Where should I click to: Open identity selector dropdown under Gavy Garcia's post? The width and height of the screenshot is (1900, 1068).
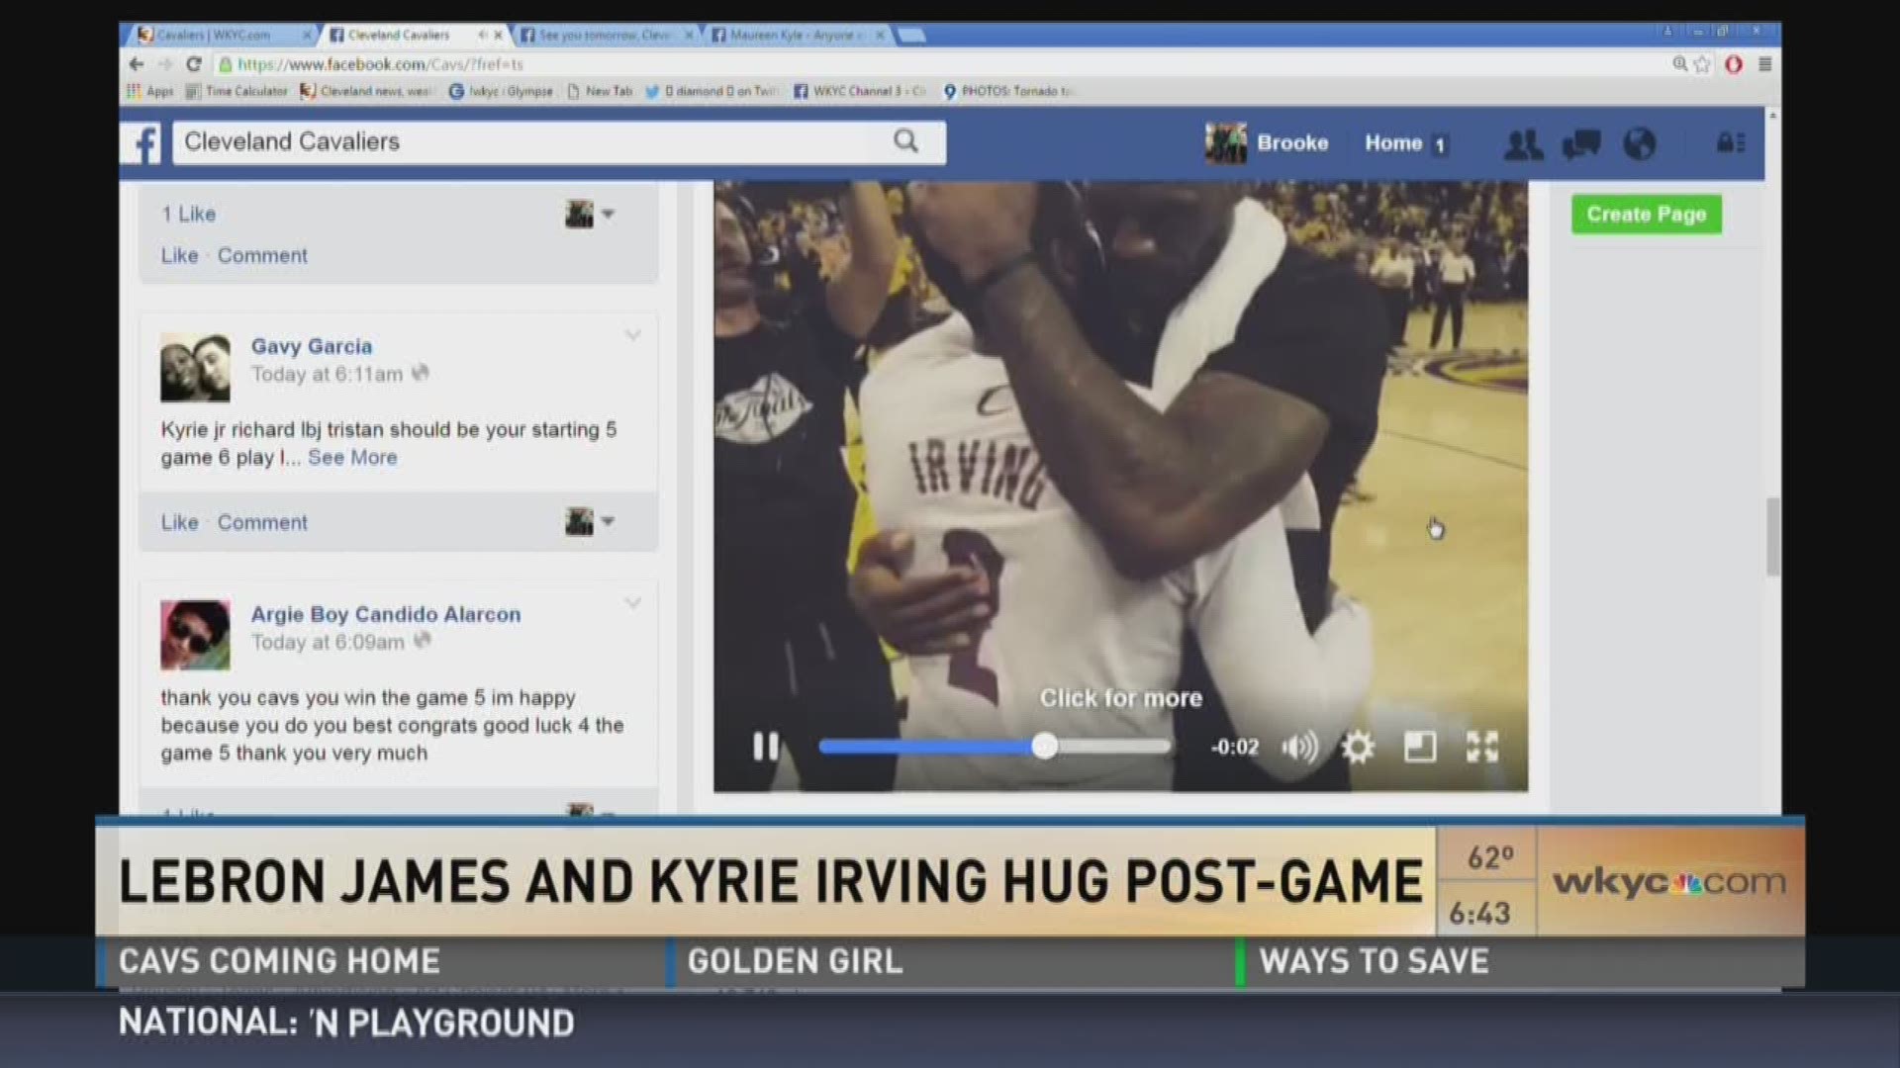click(590, 521)
